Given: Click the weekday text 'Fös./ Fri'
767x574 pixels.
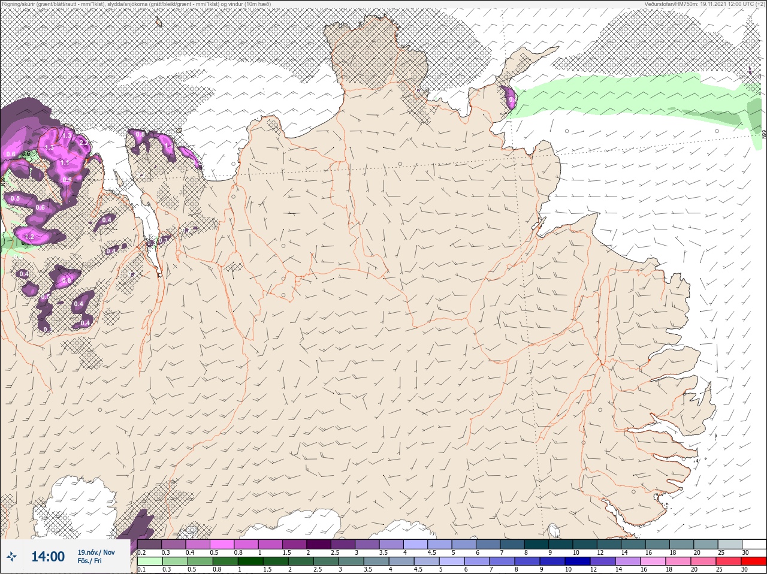Looking at the screenshot, I should point(89,561).
